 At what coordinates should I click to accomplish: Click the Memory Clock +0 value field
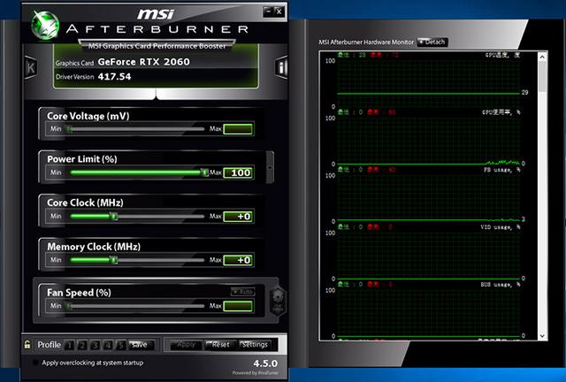coord(238,260)
